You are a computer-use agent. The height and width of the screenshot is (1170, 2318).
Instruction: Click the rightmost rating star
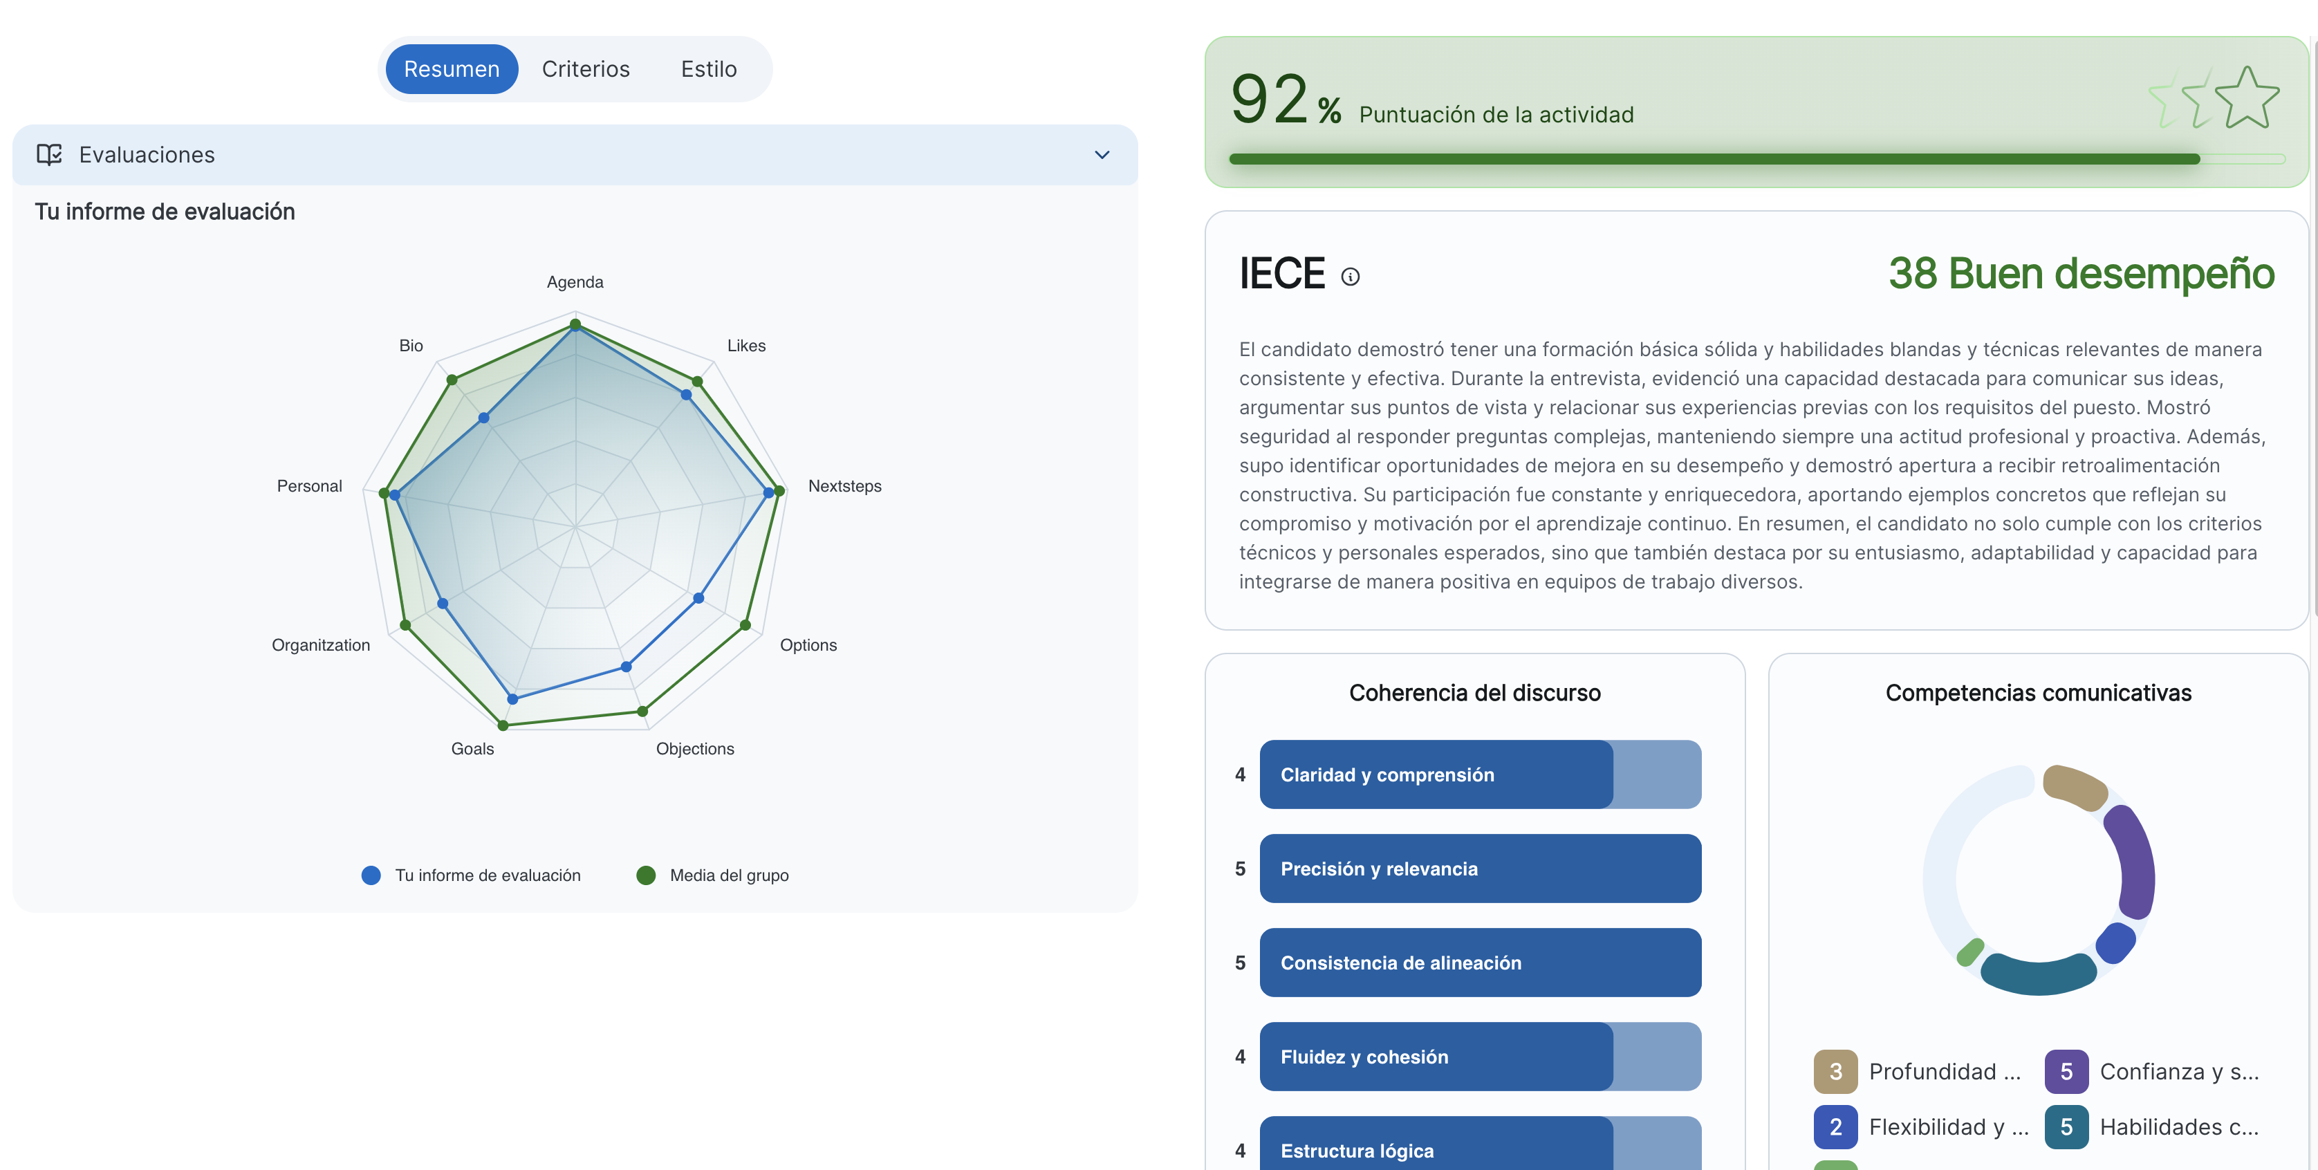click(x=2247, y=98)
